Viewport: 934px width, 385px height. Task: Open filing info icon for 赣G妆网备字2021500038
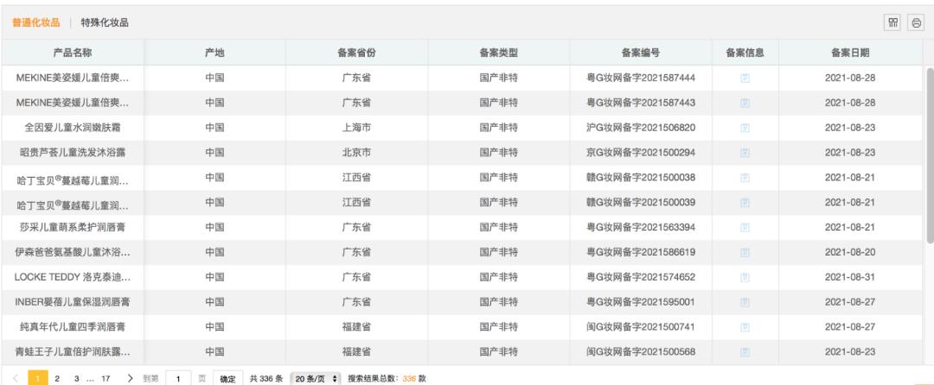tap(745, 178)
